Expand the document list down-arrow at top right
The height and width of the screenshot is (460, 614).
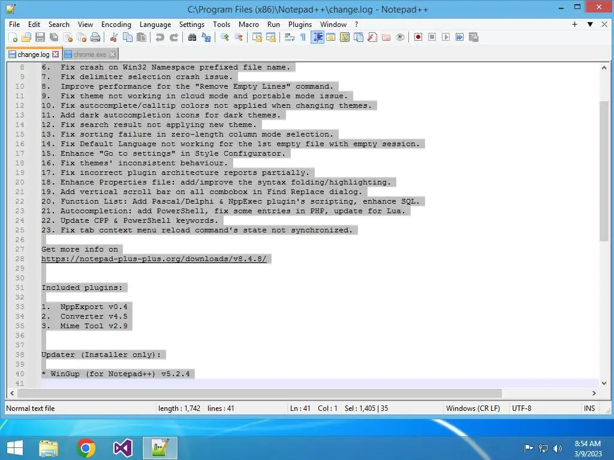click(x=590, y=24)
